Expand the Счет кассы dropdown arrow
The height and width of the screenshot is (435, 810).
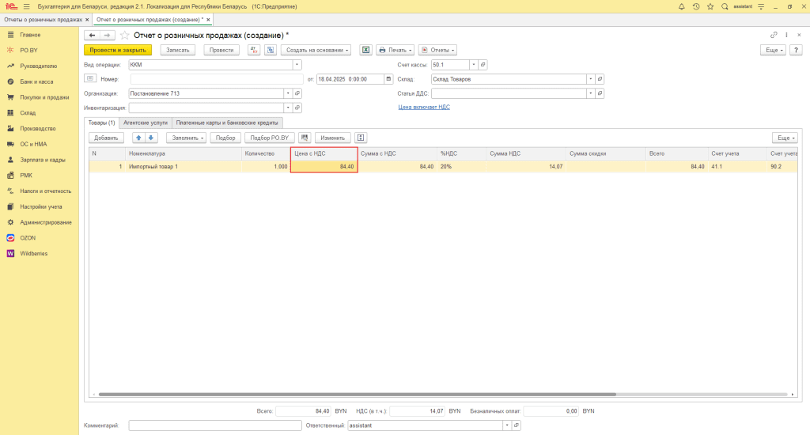(474, 65)
